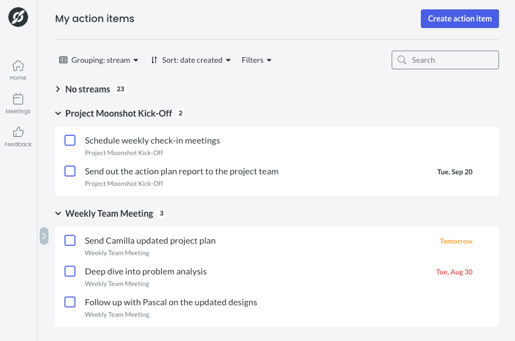This screenshot has width=515, height=341.
Task: Click the grouping list icon
Action: pos(63,60)
